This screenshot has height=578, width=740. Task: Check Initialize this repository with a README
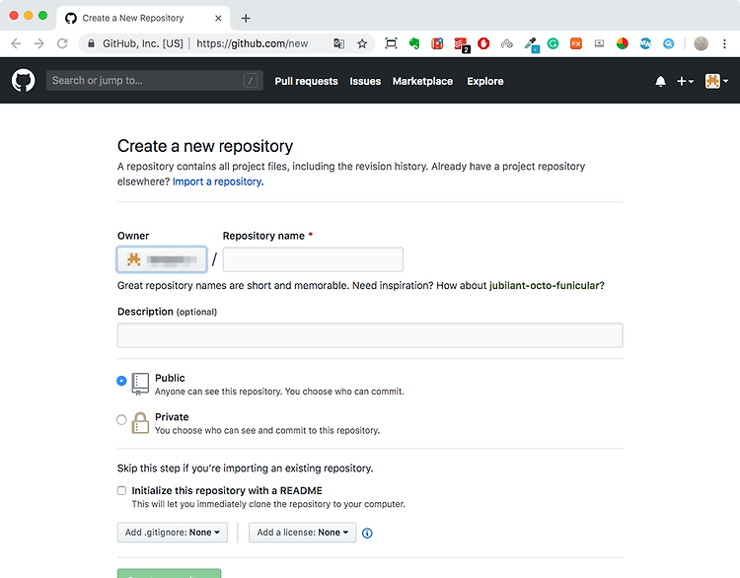coord(121,491)
